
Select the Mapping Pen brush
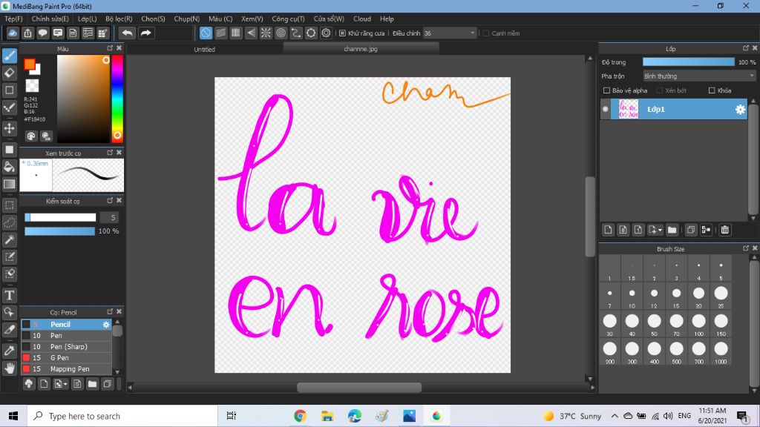(x=66, y=369)
